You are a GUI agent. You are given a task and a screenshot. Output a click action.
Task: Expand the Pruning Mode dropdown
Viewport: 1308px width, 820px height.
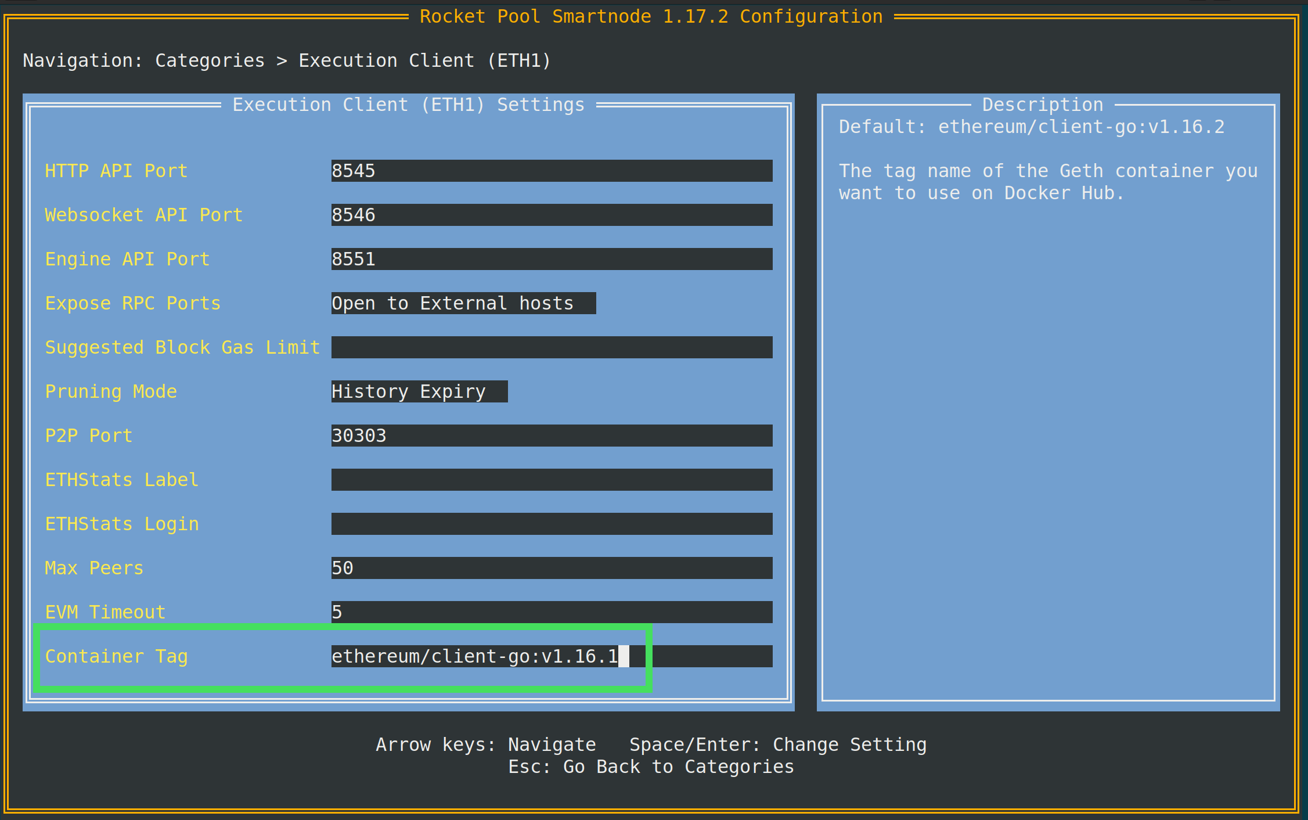(419, 391)
